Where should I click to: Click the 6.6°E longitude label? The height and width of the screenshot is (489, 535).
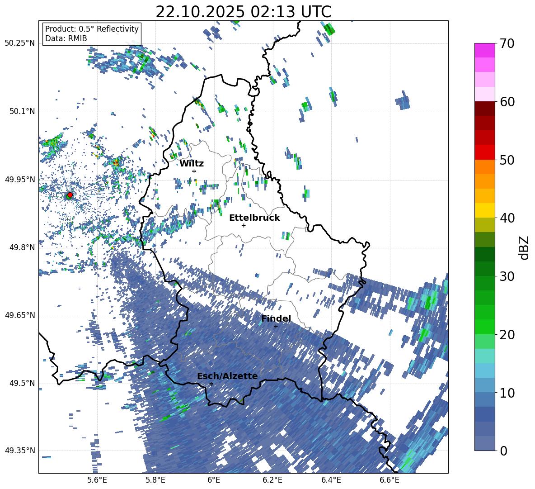390,480
